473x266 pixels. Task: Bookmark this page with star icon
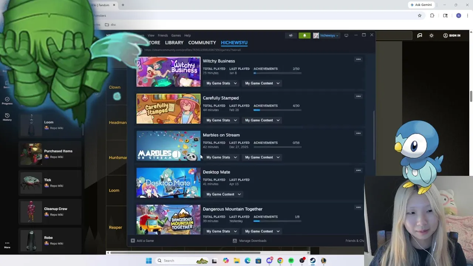click(x=419, y=16)
